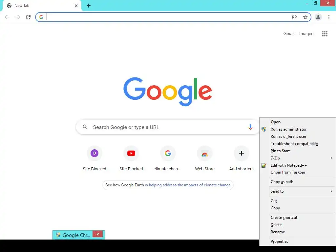Click the Google logo
The width and height of the screenshot is (336, 252).
(x=168, y=92)
